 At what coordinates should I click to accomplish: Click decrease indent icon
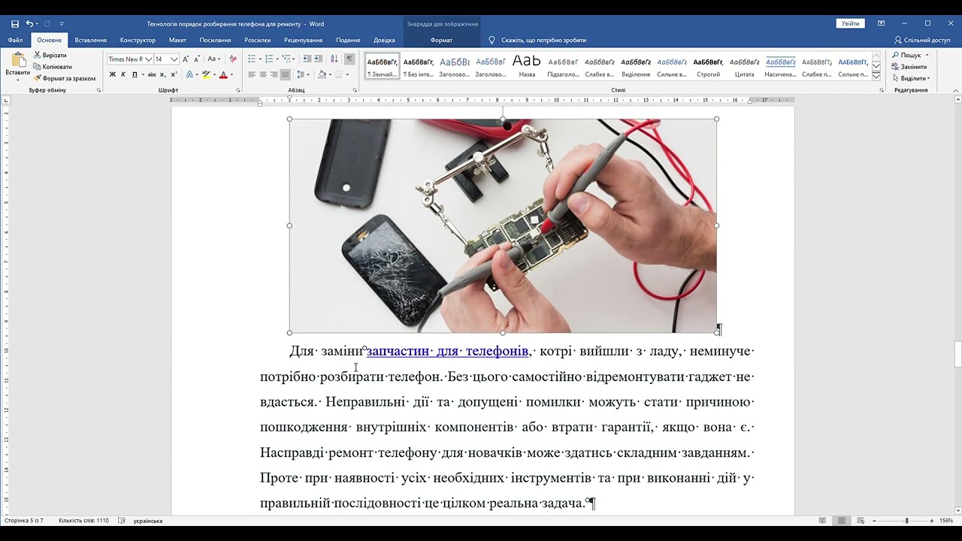(x=307, y=59)
